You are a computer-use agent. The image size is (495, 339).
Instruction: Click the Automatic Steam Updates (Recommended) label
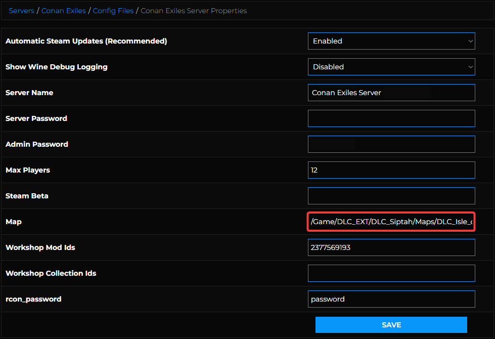[86, 41]
